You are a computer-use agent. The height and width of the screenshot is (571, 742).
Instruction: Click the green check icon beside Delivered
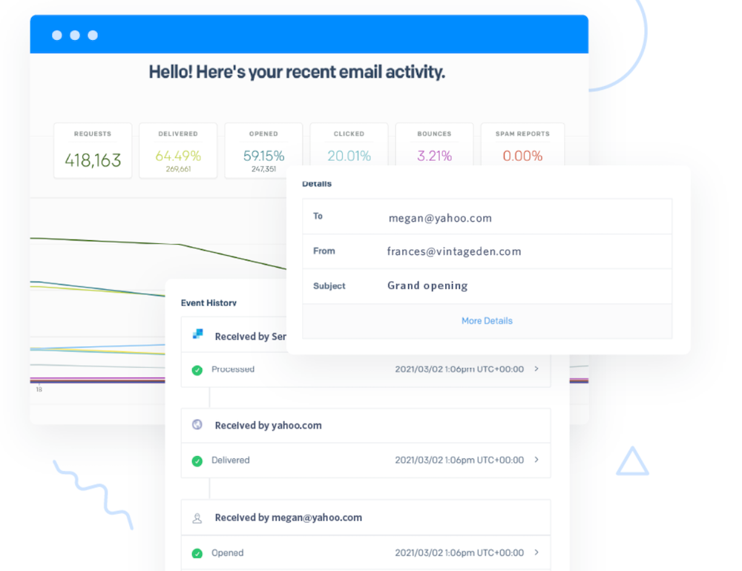tap(197, 461)
